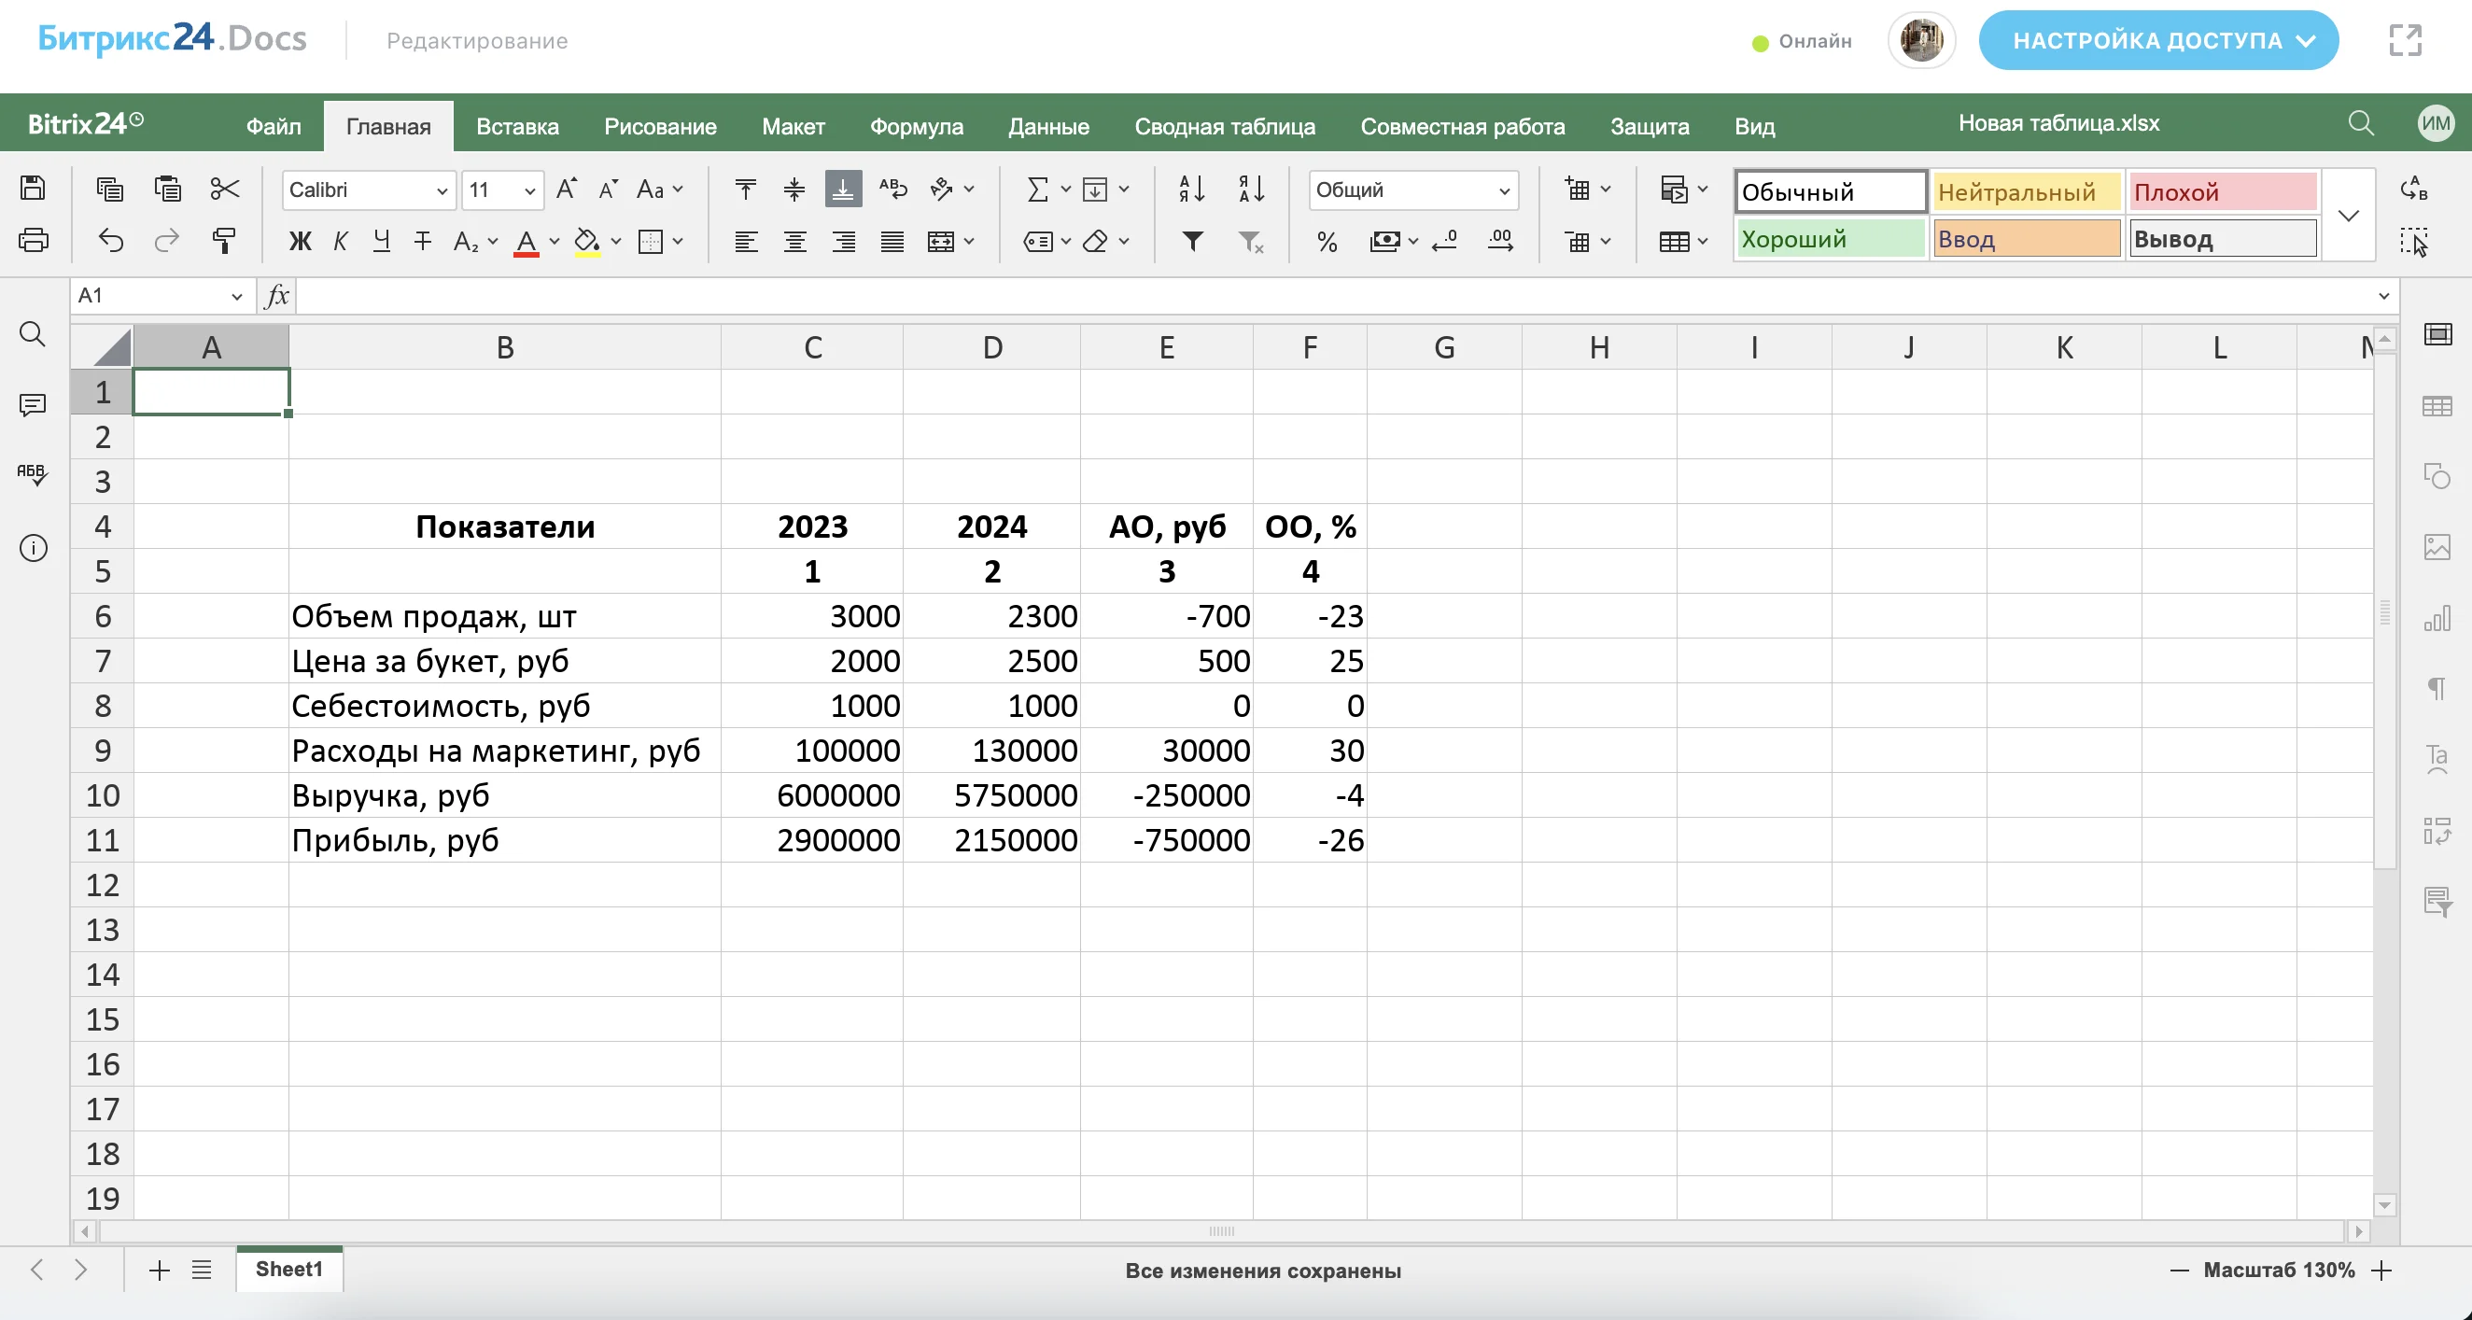Click the Redo arrow
2472x1320 pixels.
tap(167, 241)
